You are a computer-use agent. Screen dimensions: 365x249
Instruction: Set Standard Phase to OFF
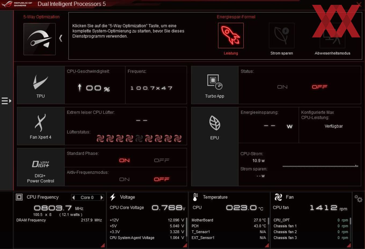[162, 160]
